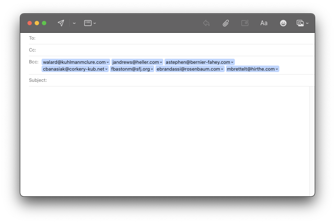This screenshot has height=223, width=335.
Task: Open the photo browser icon
Action: [x=300, y=23]
